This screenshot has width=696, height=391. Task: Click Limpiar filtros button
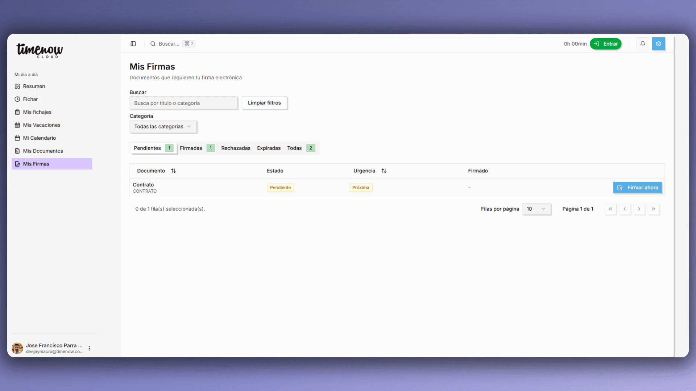tap(264, 103)
